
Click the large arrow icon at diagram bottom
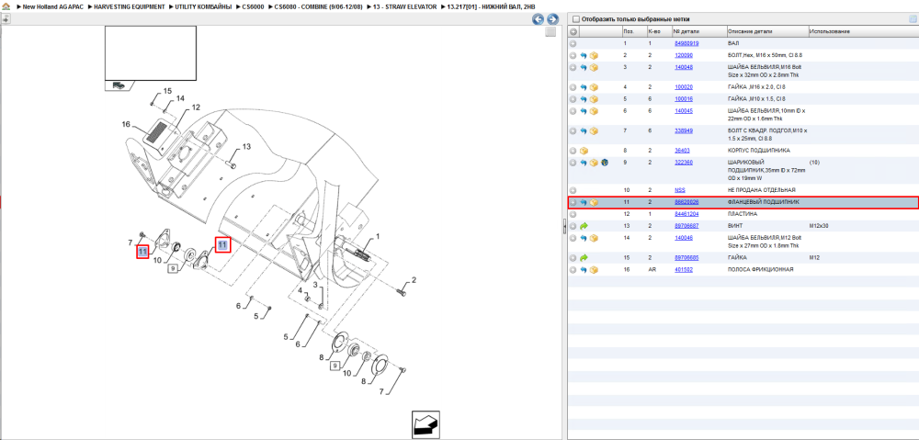[425, 424]
